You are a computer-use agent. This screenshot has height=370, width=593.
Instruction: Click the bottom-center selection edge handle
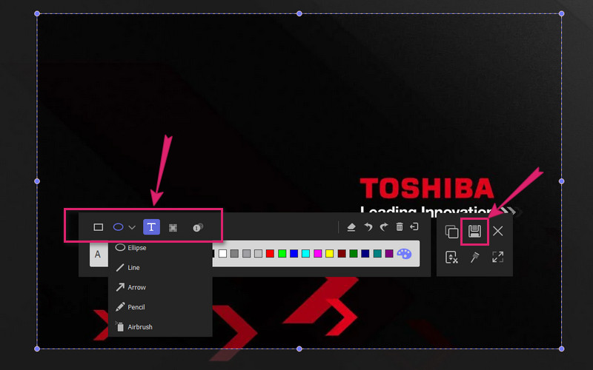point(299,349)
